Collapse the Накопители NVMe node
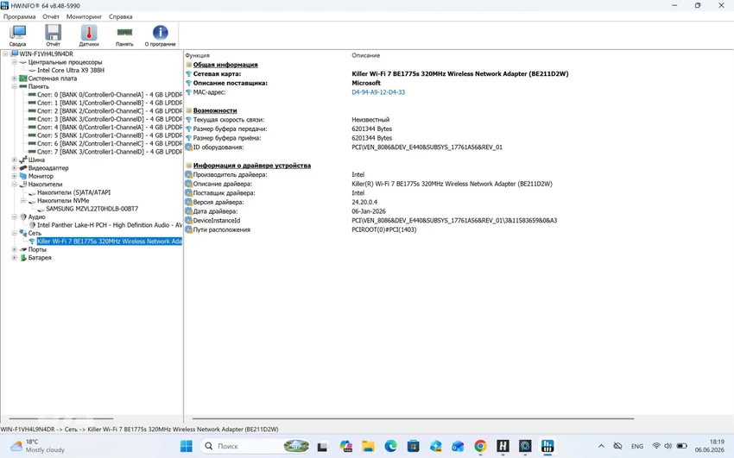 tap(23, 200)
